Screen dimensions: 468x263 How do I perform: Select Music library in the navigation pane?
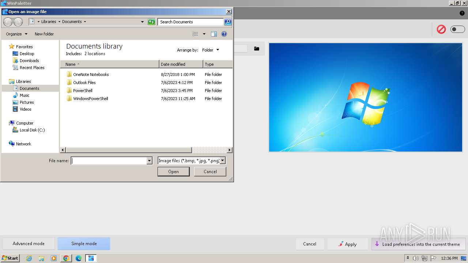click(24, 95)
